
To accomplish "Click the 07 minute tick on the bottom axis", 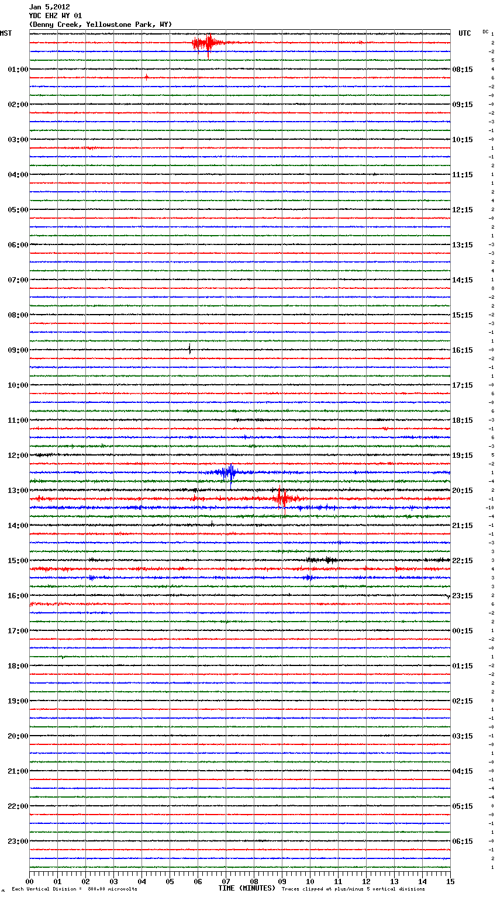I will 226,881.
